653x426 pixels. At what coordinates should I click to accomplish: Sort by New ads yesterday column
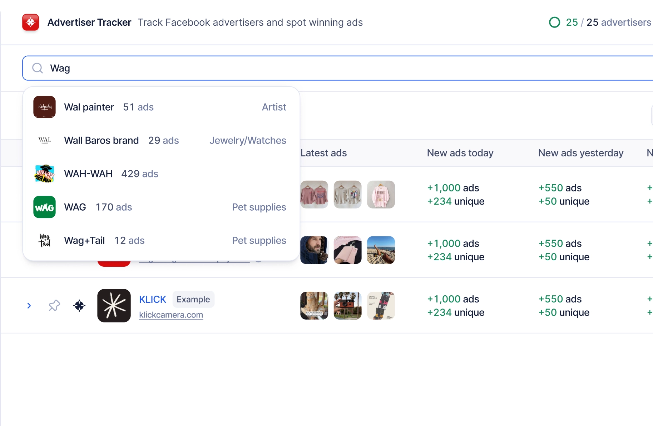pyautogui.click(x=581, y=153)
